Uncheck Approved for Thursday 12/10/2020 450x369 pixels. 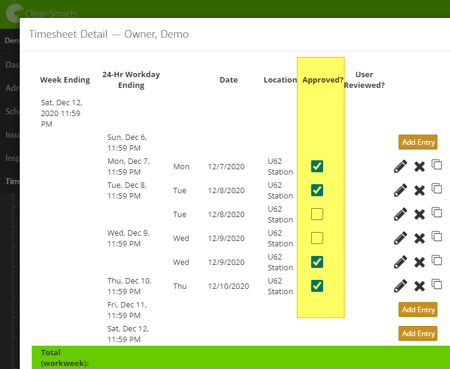[x=317, y=286]
